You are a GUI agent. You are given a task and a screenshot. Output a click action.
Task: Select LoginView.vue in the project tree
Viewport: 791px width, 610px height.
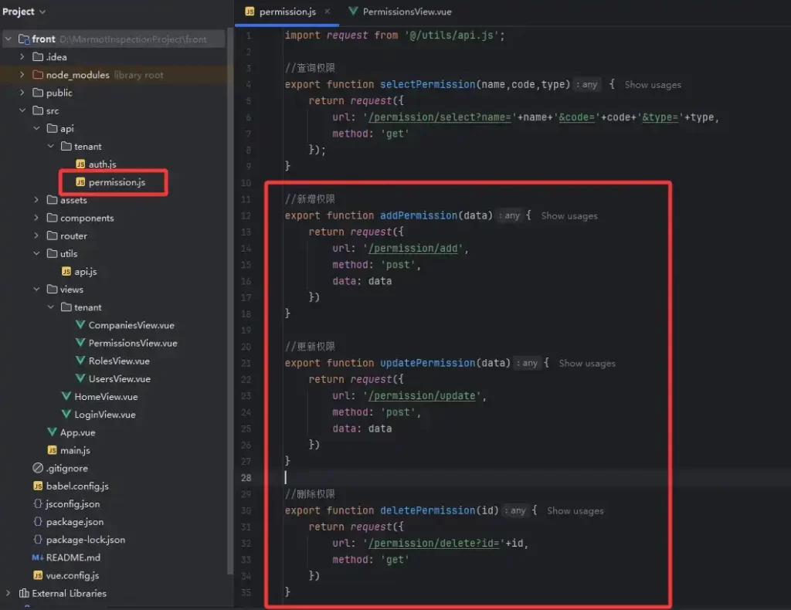[104, 415]
